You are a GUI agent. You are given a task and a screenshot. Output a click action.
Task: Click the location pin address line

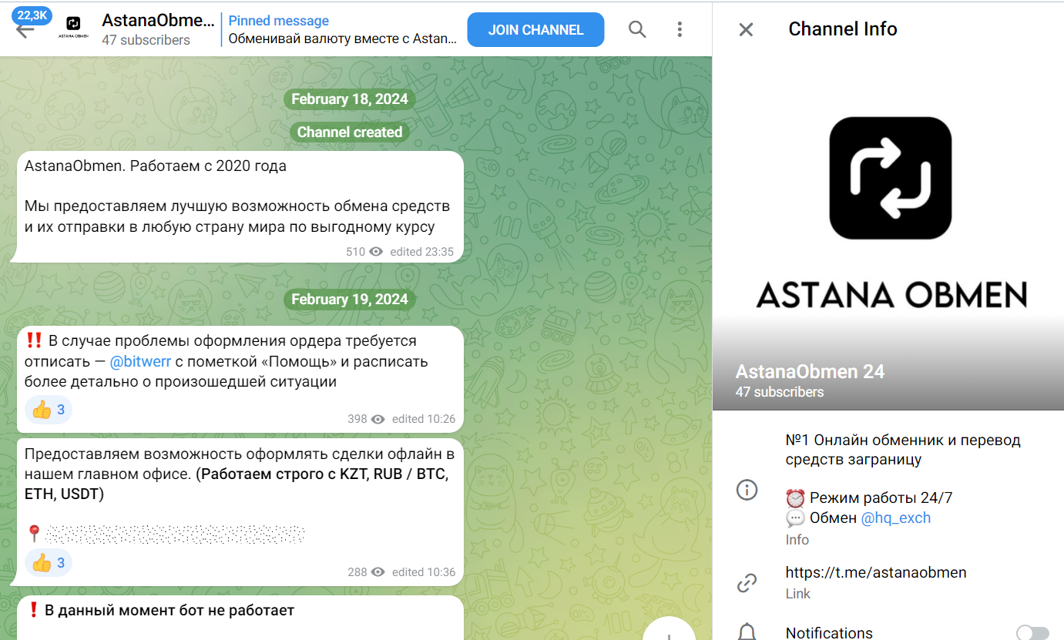pos(165,533)
